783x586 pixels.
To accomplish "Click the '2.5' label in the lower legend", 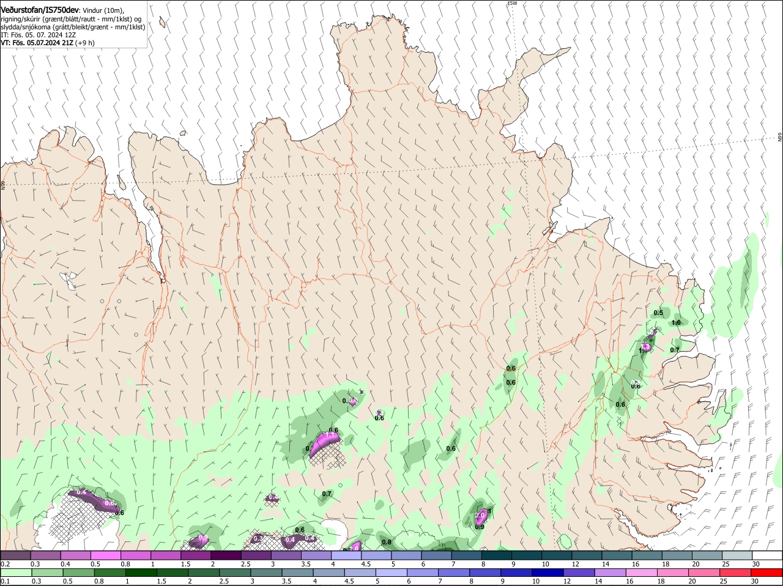I will click(x=224, y=581).
